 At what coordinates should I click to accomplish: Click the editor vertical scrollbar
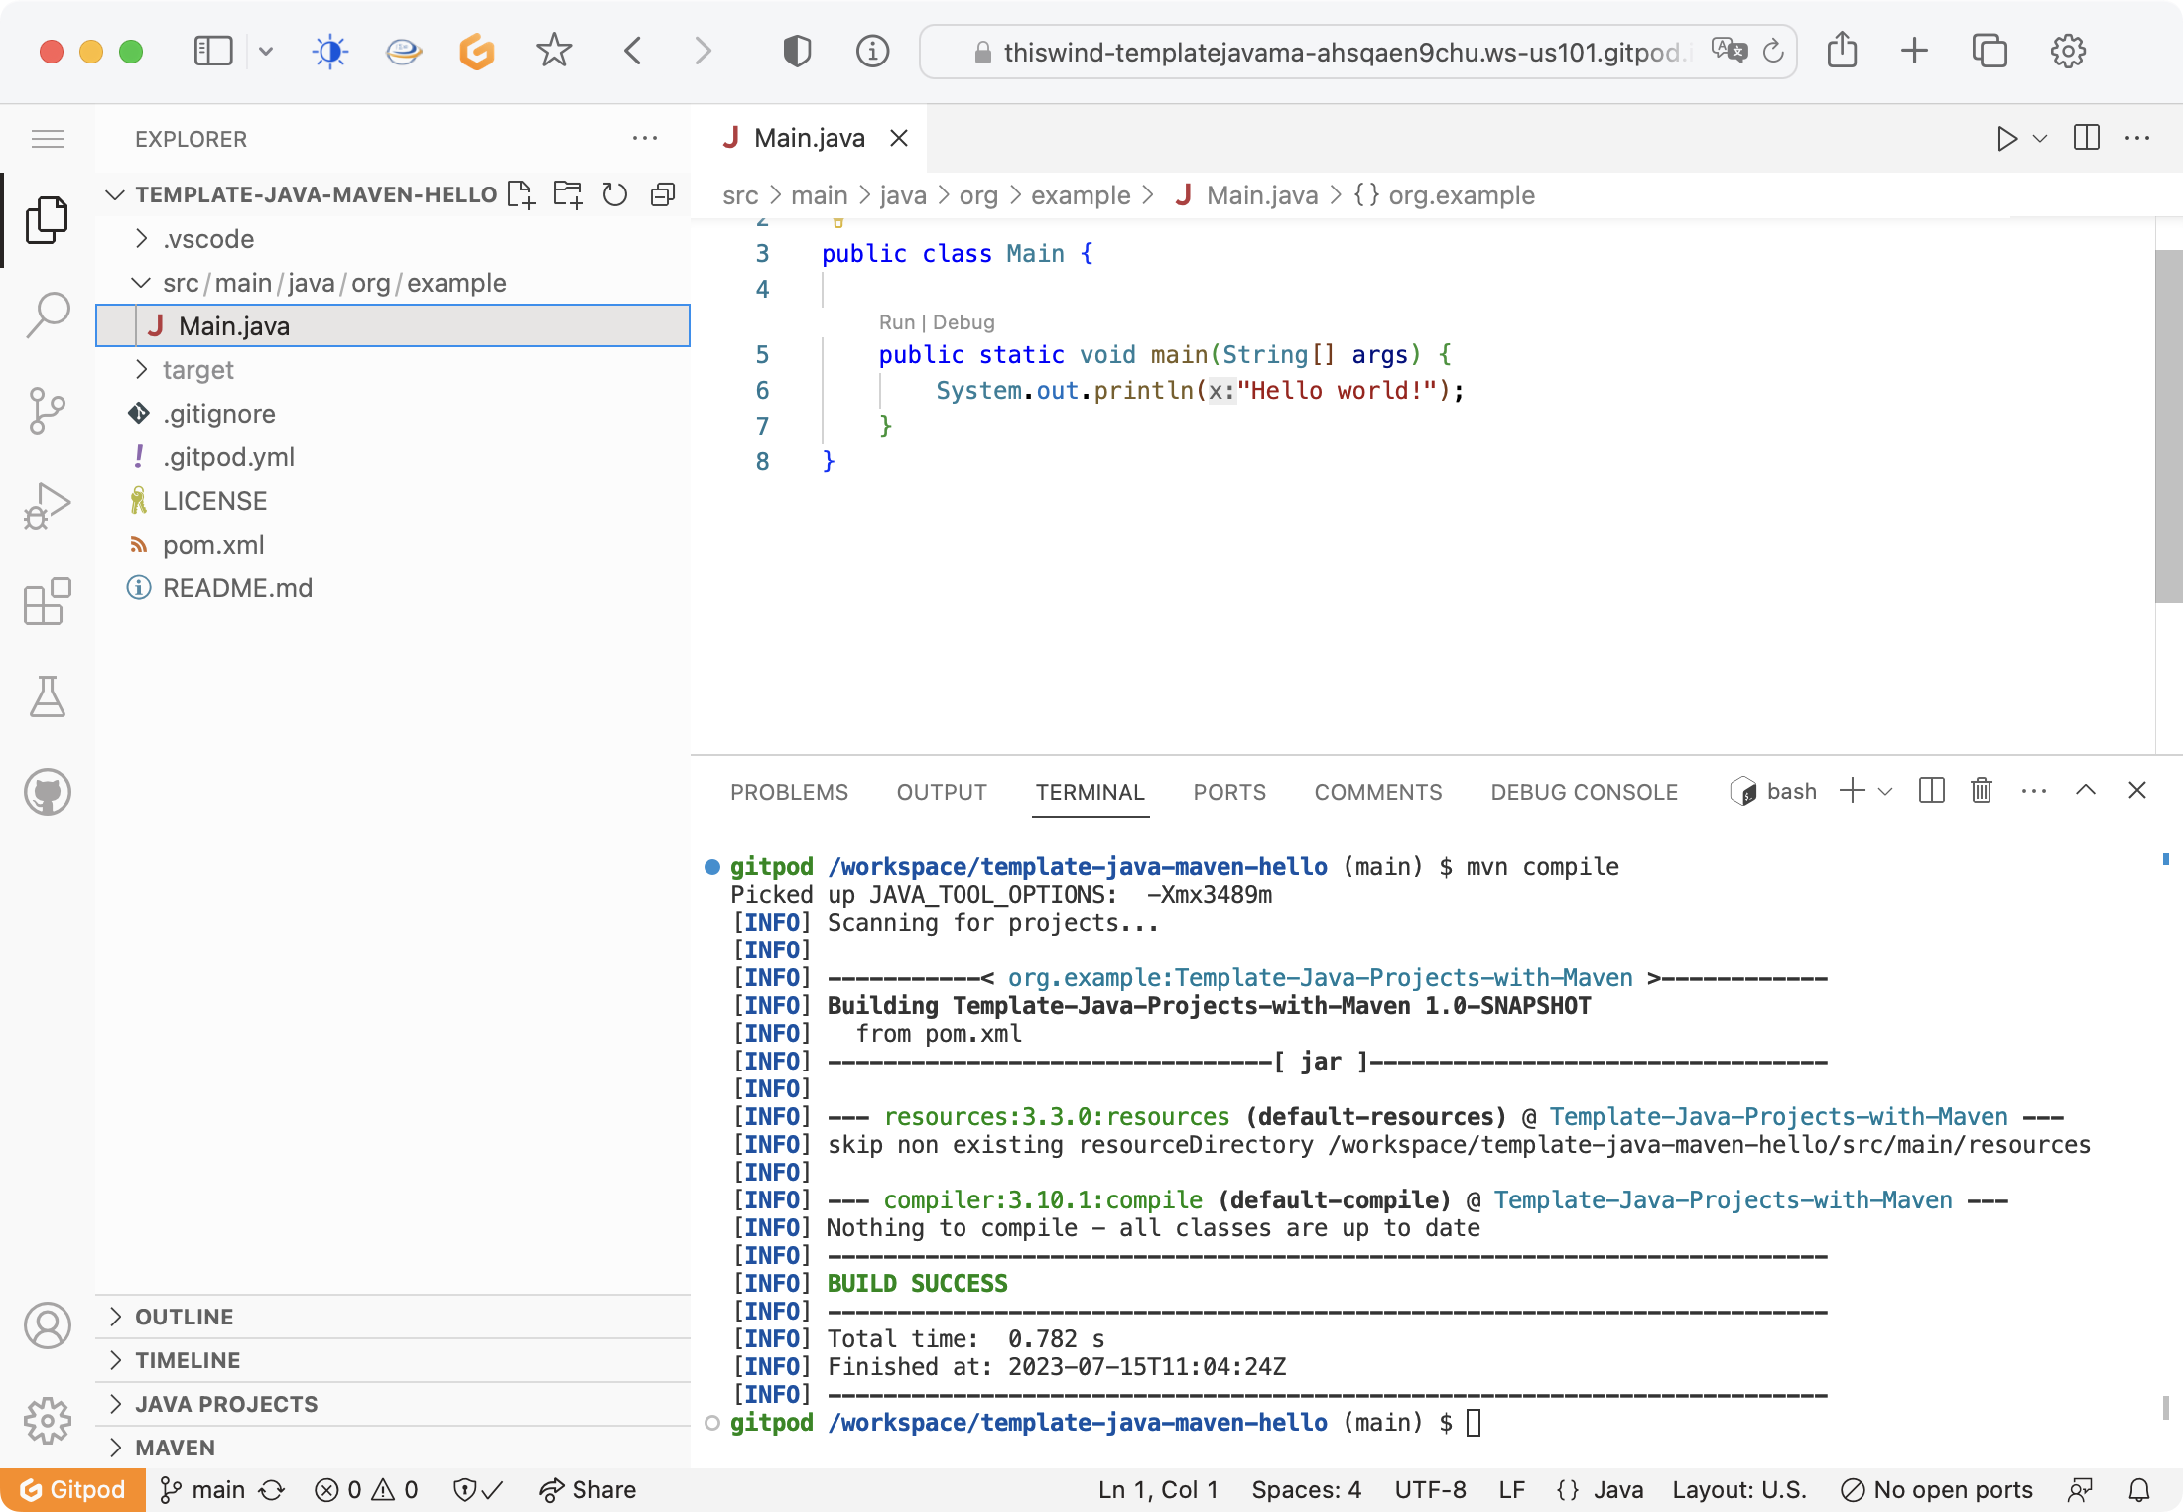tap(2168, 427)
